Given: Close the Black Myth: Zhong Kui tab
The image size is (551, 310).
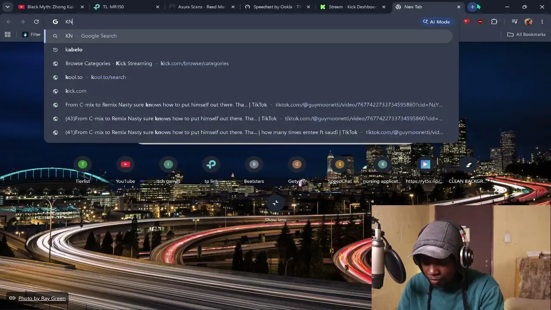Looking at the screenshot, I should coord(82,7).
